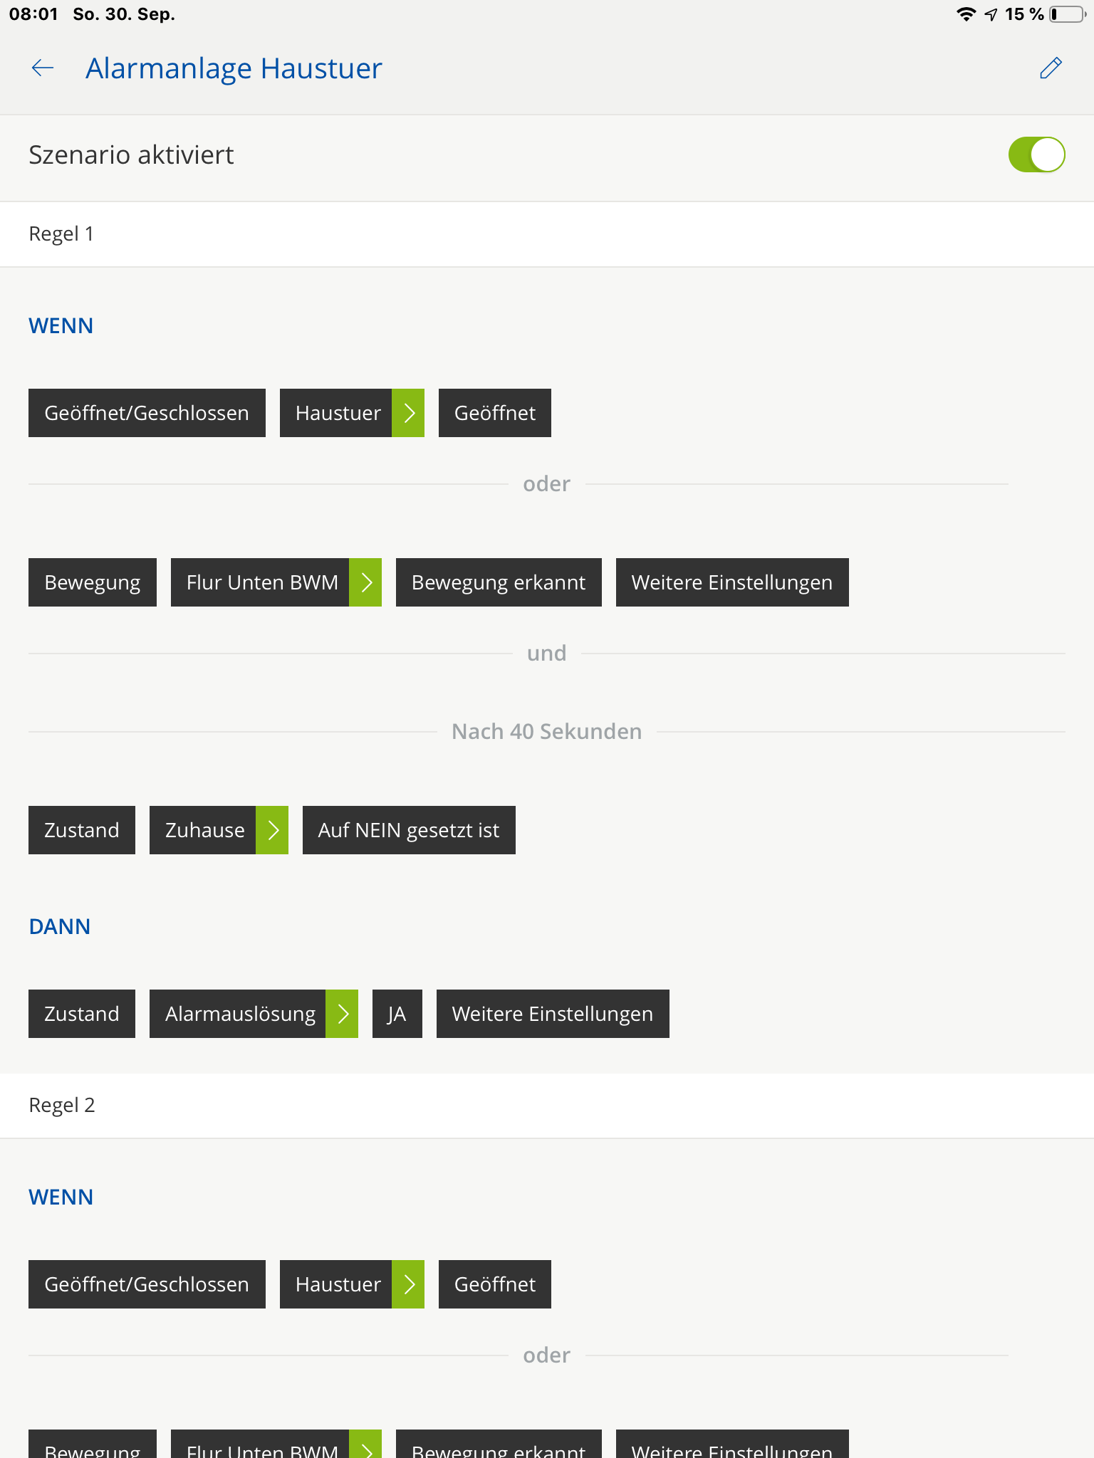Image resolution: width=1094 pixels, height=1458 pixels.
Task: Expand the Alarmauslösung chevron
Action: coord(342,1014)
